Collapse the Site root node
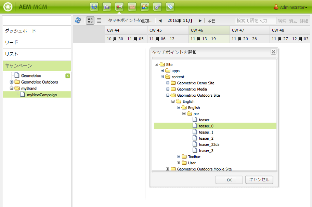Image resolution: width=312 pixels, height=207 pixels. (x=157, y=65)
